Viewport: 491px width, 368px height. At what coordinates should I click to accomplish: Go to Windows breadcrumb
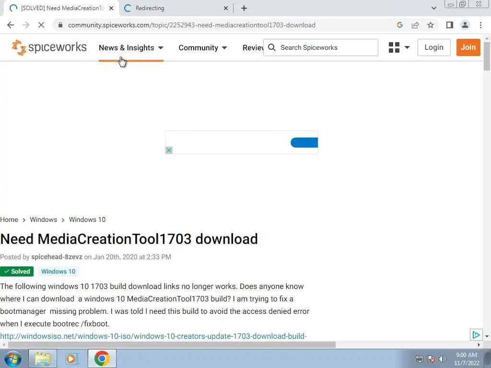44,219
